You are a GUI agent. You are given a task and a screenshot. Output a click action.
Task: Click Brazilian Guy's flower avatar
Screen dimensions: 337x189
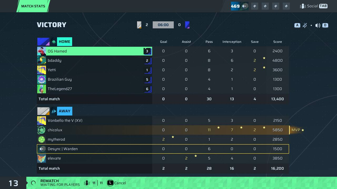click(42, 80)
